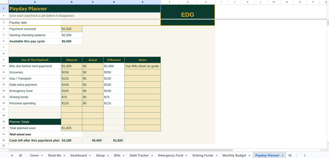The height and width of the screenshot is (158, 329).
Task: Select column B header
Action: coord(72,2)
